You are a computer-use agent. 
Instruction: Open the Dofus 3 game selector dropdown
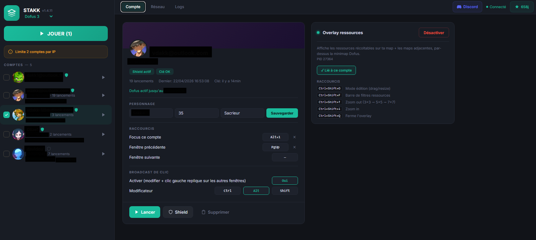click(38, 17)
